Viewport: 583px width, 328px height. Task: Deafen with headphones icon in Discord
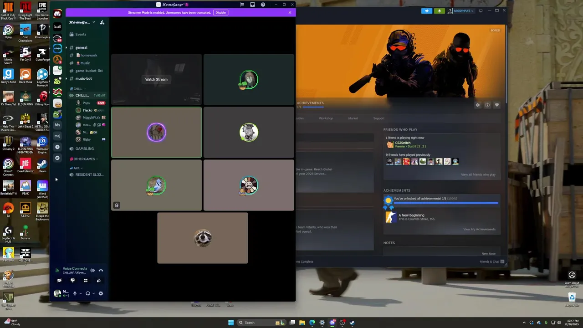[87, 293]
